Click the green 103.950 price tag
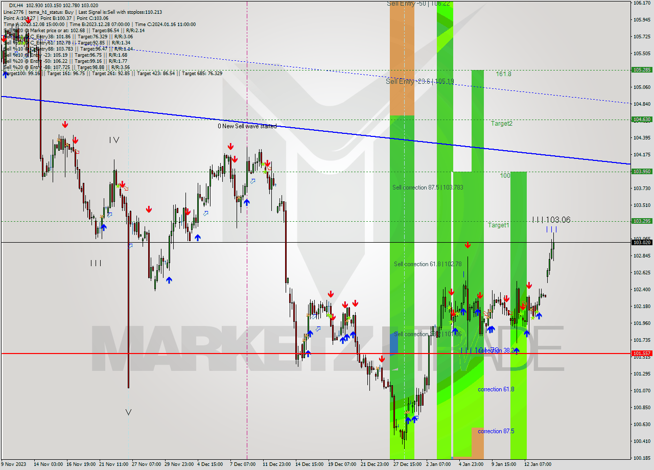Screen dimensions: 654x470 [x=642, y=172]
